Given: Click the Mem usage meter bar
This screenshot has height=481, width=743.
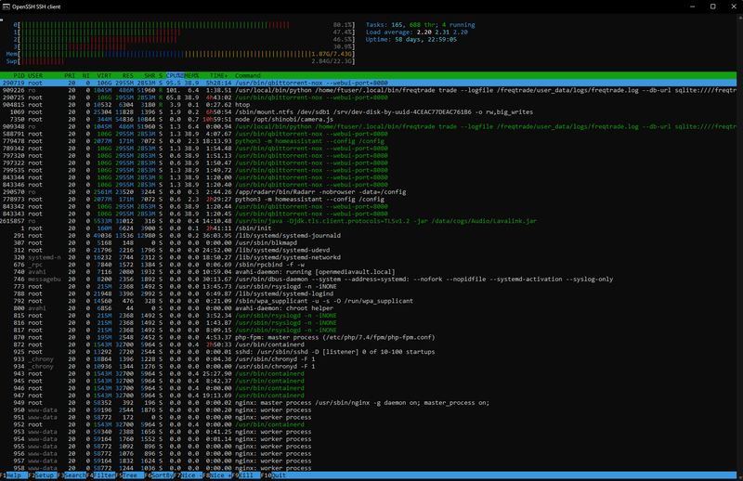Looking at the screenshot, I should pos(180,54).
